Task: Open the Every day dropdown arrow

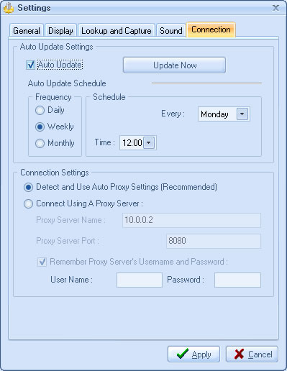Action: click(242, 114)
